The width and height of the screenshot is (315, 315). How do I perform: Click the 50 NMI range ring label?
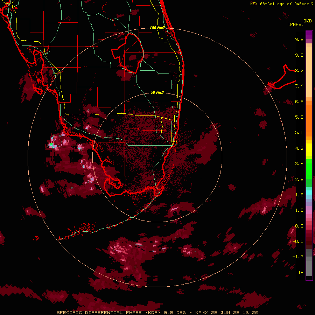click(x=157, y=92)
